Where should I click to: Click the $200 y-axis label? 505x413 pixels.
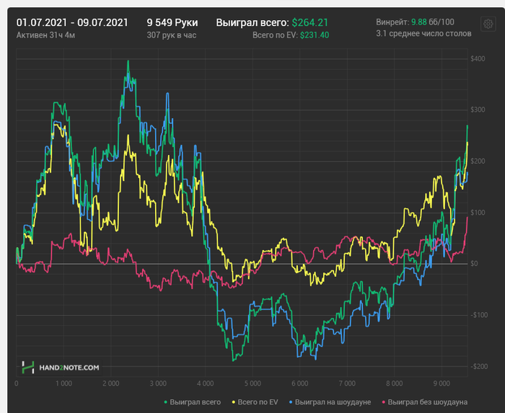click(x=478, y=161)
